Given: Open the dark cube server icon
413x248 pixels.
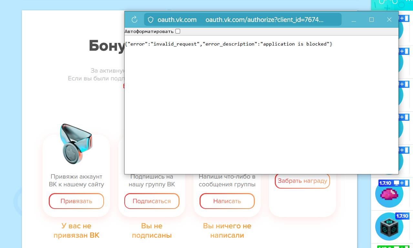Looking at the screenshot, I should tap(389, 227).
